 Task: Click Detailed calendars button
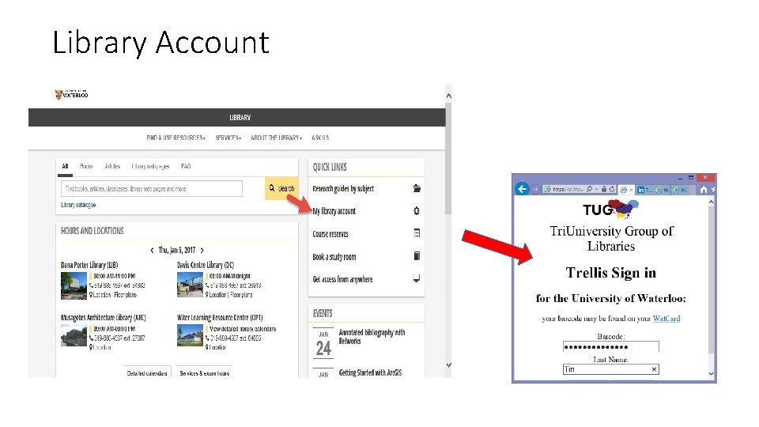pyautogui.click(x=147, y=372)
